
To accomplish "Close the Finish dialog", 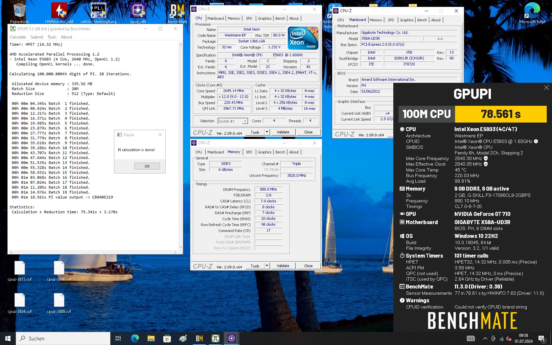I will pos(160,135).
